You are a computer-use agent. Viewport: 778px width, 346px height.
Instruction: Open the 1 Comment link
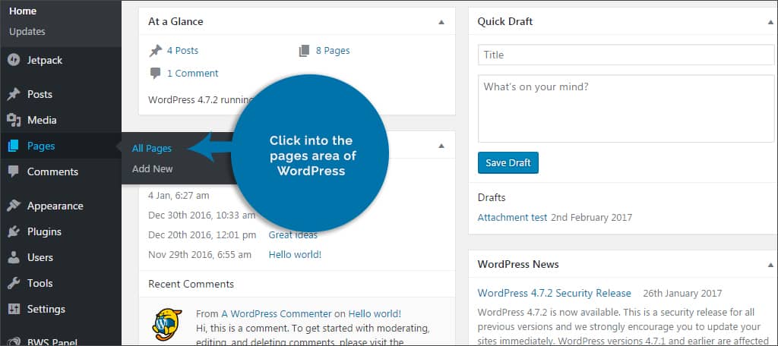point(192,74)
